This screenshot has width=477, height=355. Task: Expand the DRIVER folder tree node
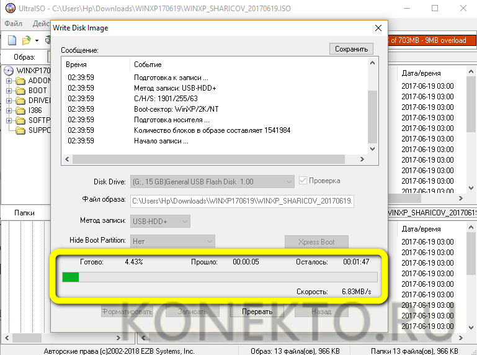pos(9,101)
